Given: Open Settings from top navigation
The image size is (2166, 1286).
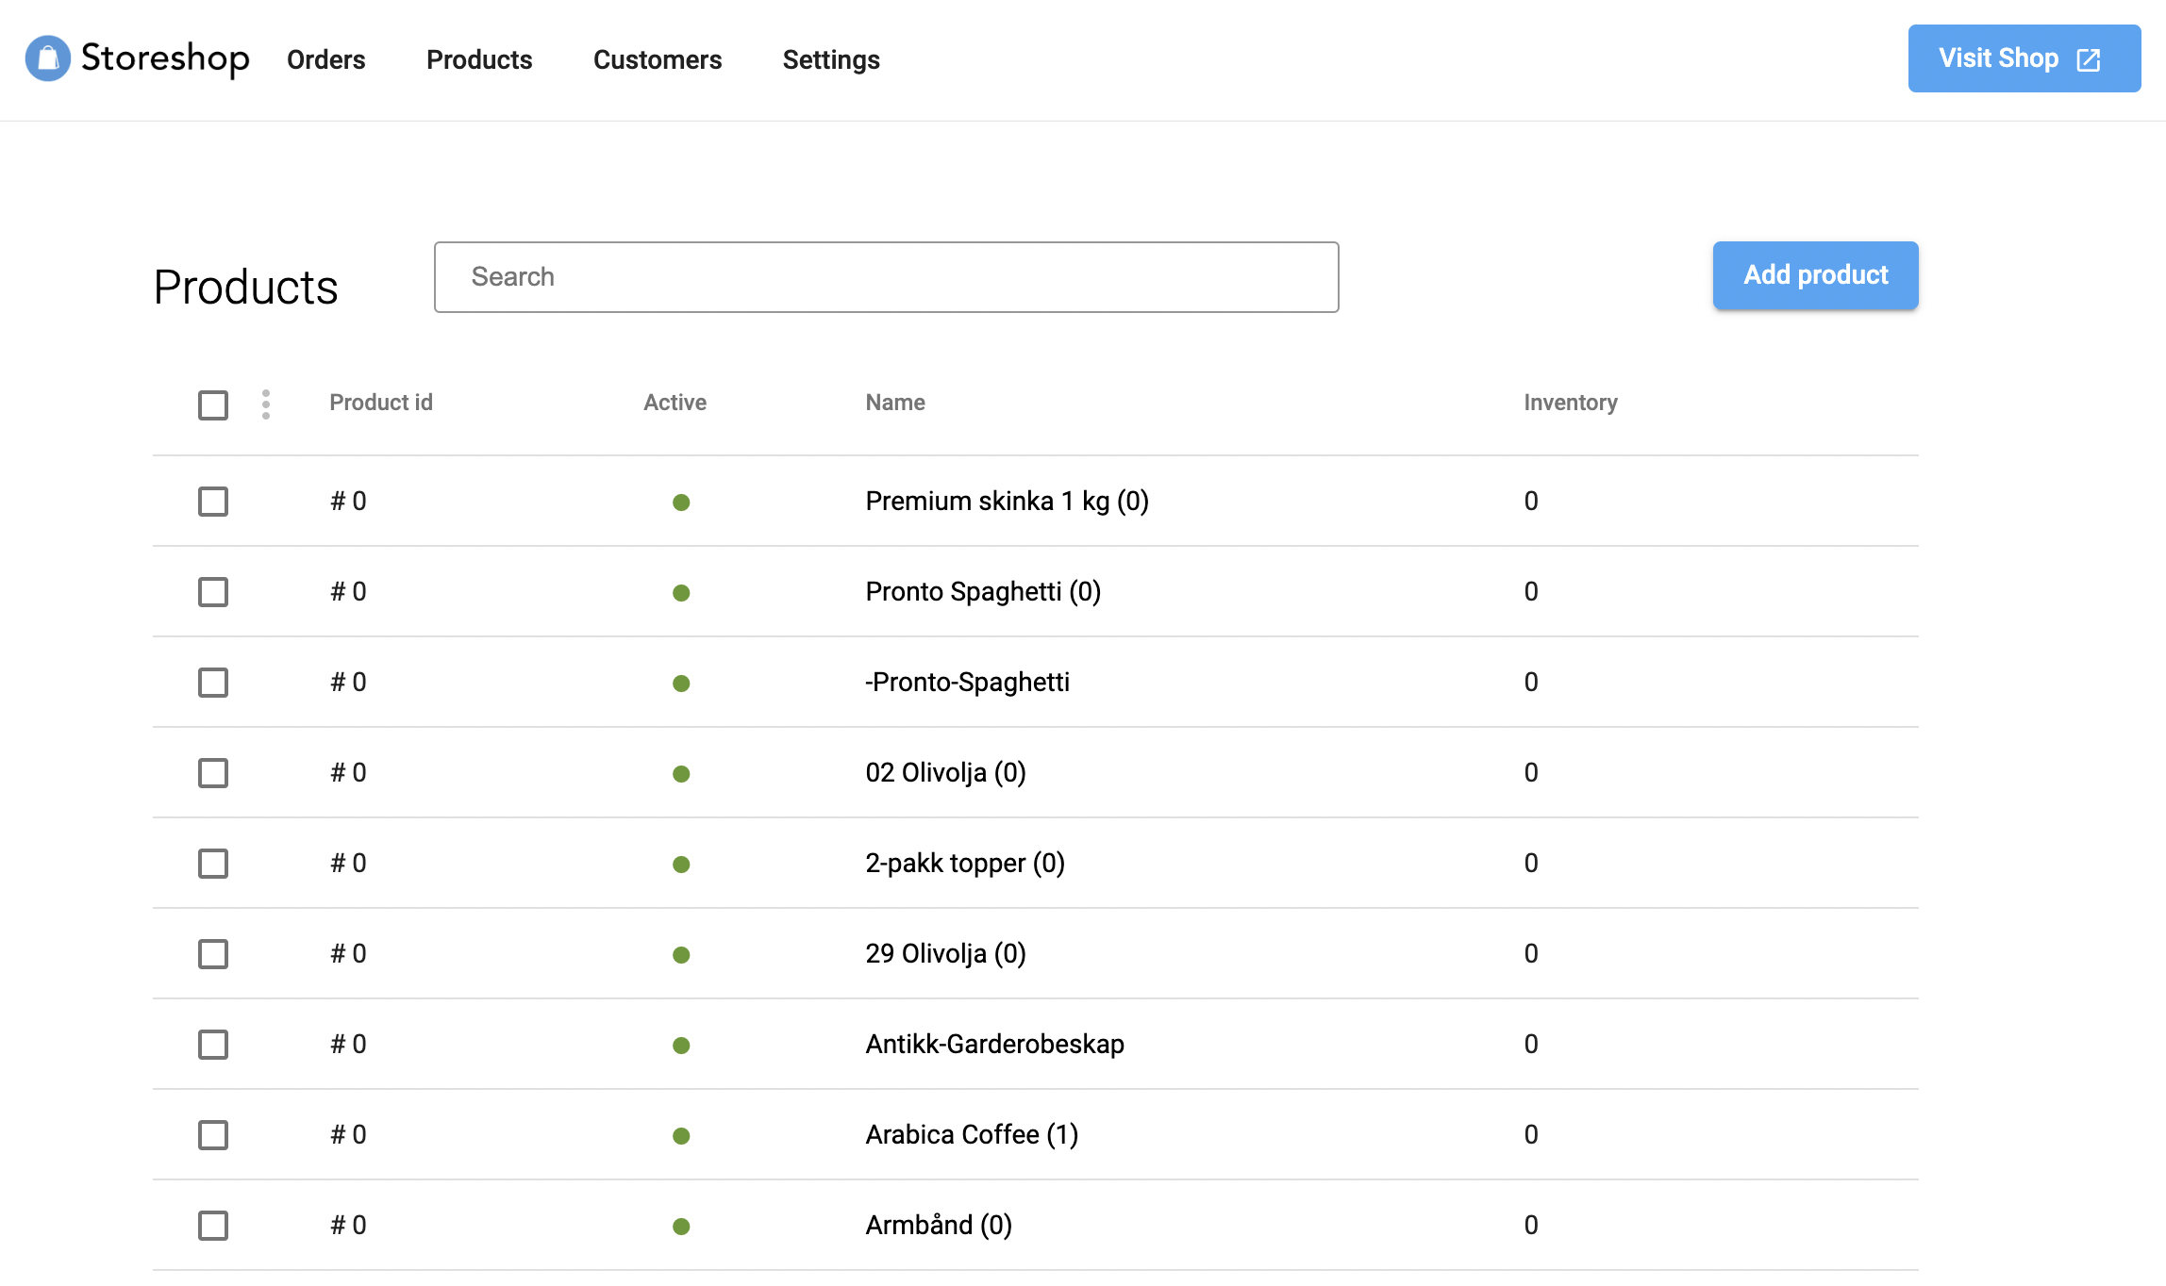Looking at the screenshot, I should 830,59.
